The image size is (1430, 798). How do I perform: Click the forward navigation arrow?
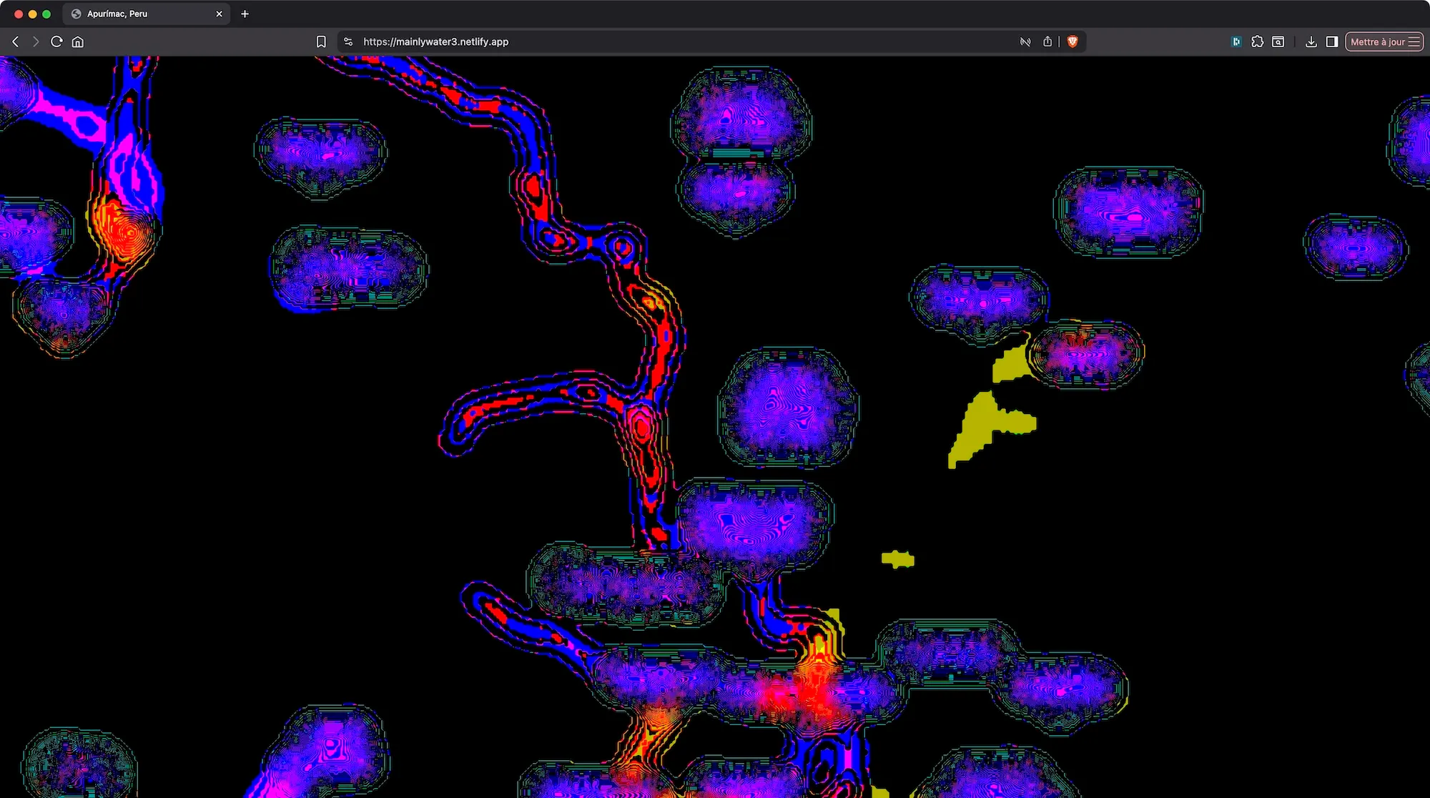[36, 41]
